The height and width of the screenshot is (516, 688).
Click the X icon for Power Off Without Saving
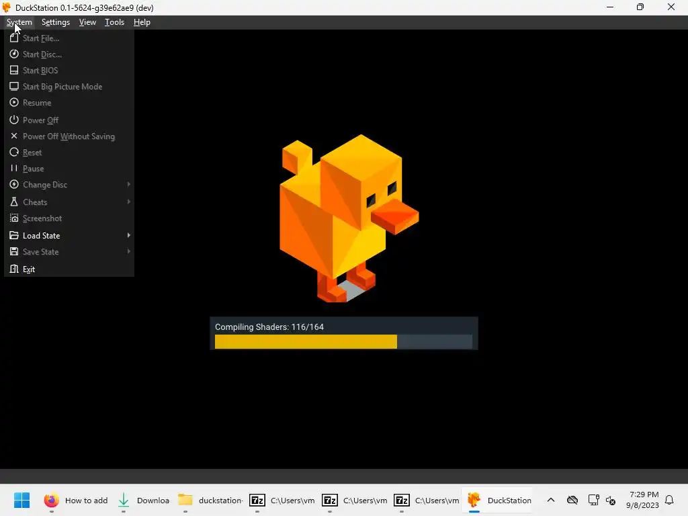[x=14, y=136]
